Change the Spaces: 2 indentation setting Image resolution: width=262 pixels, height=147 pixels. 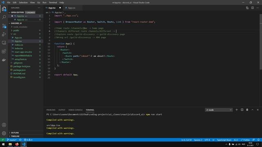coord(198,140)
